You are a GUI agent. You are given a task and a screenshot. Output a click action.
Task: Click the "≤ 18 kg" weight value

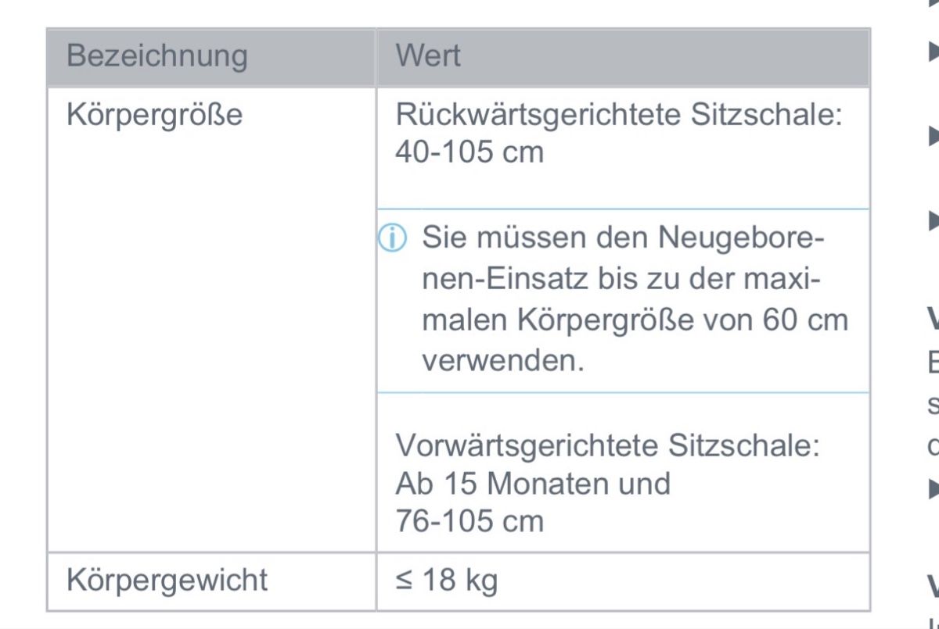[x=446, y=580]
